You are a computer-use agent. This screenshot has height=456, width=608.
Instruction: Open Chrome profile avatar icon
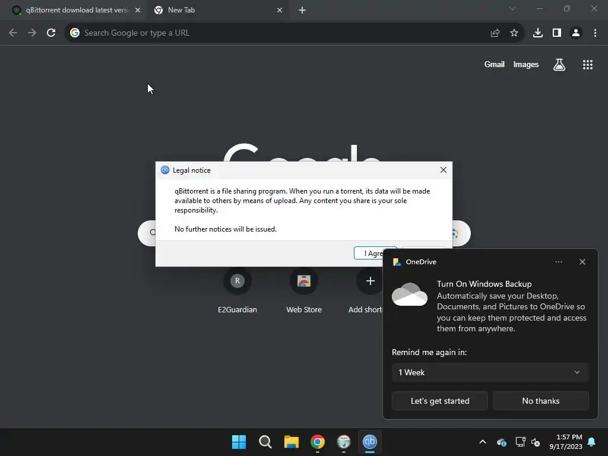pyautogui.click(x=576, y=33)
